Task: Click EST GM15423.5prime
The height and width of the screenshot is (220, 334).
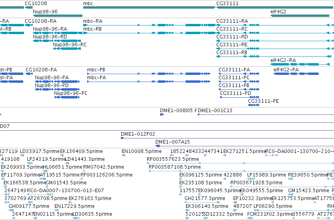Action: [308, 191]
